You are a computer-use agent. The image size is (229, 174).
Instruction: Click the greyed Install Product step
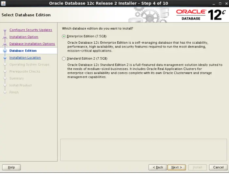click(x=20, y=85)
